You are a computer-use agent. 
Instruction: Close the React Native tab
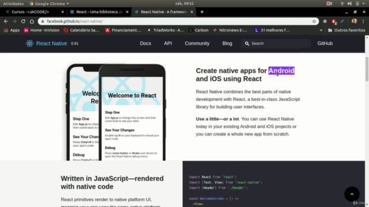191,12
